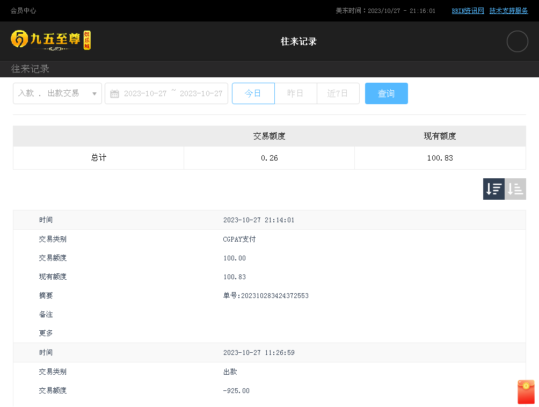Click the 总计 row label
The height and width of the screenshot is (407, 539).
tap(99, 158)
